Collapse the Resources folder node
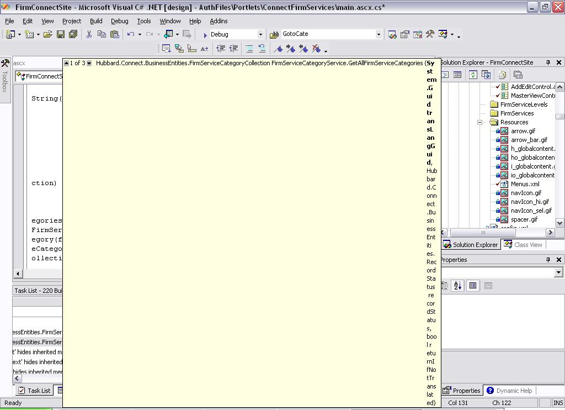The width and height of the screenshot is (565, 410). tap(479, 122)
